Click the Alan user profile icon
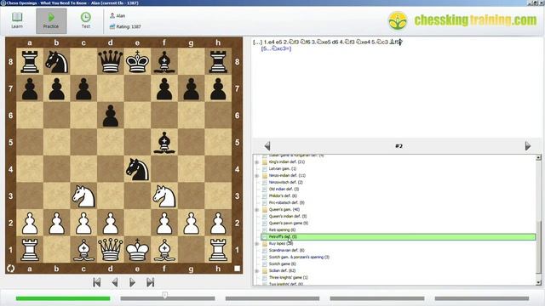 point(112,15)
